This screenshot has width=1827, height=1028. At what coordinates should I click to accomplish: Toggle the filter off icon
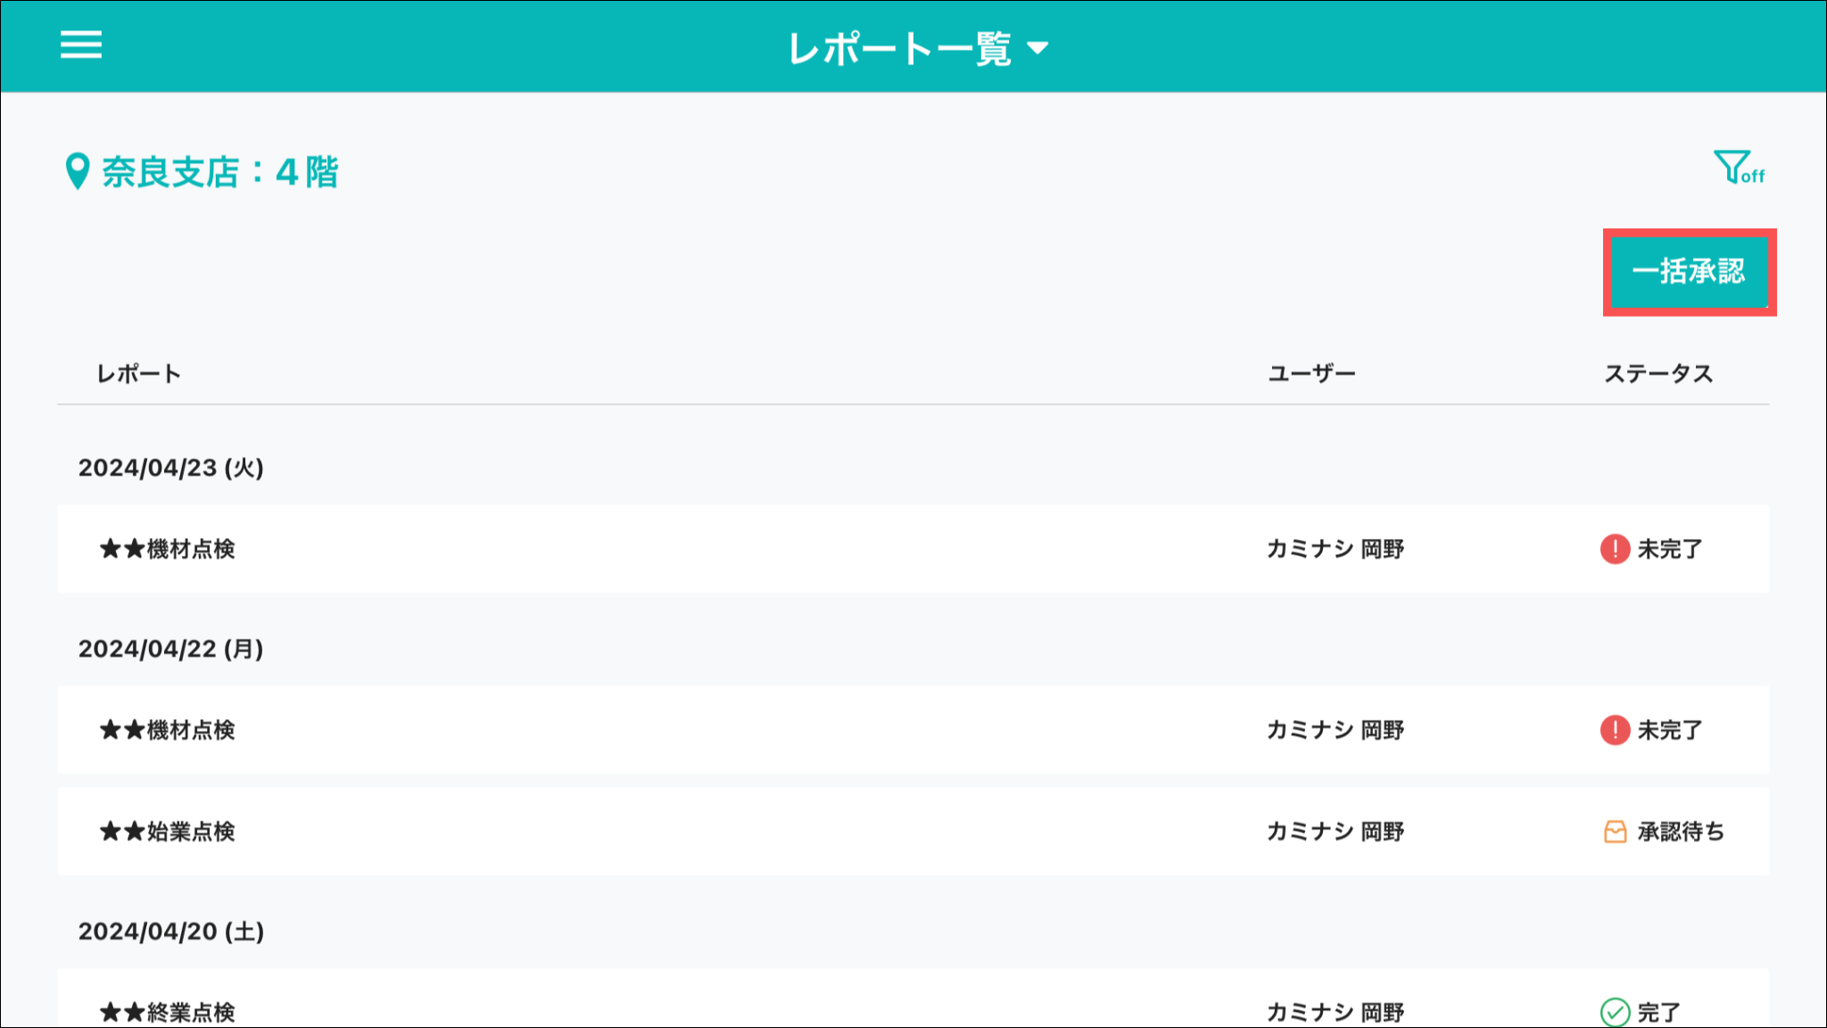point(1738,168)
